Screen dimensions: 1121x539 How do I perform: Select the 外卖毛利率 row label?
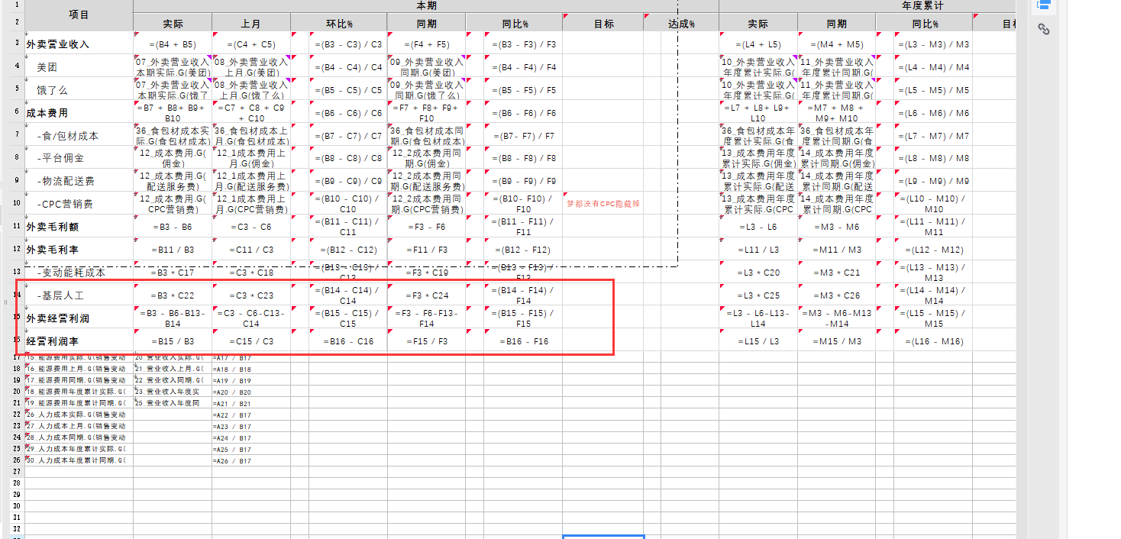pyautogui.click(x=79, y=250)
